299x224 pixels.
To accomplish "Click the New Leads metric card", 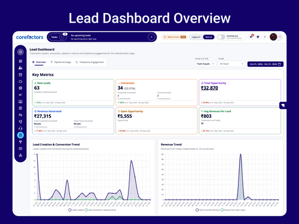I will (73, 93).
